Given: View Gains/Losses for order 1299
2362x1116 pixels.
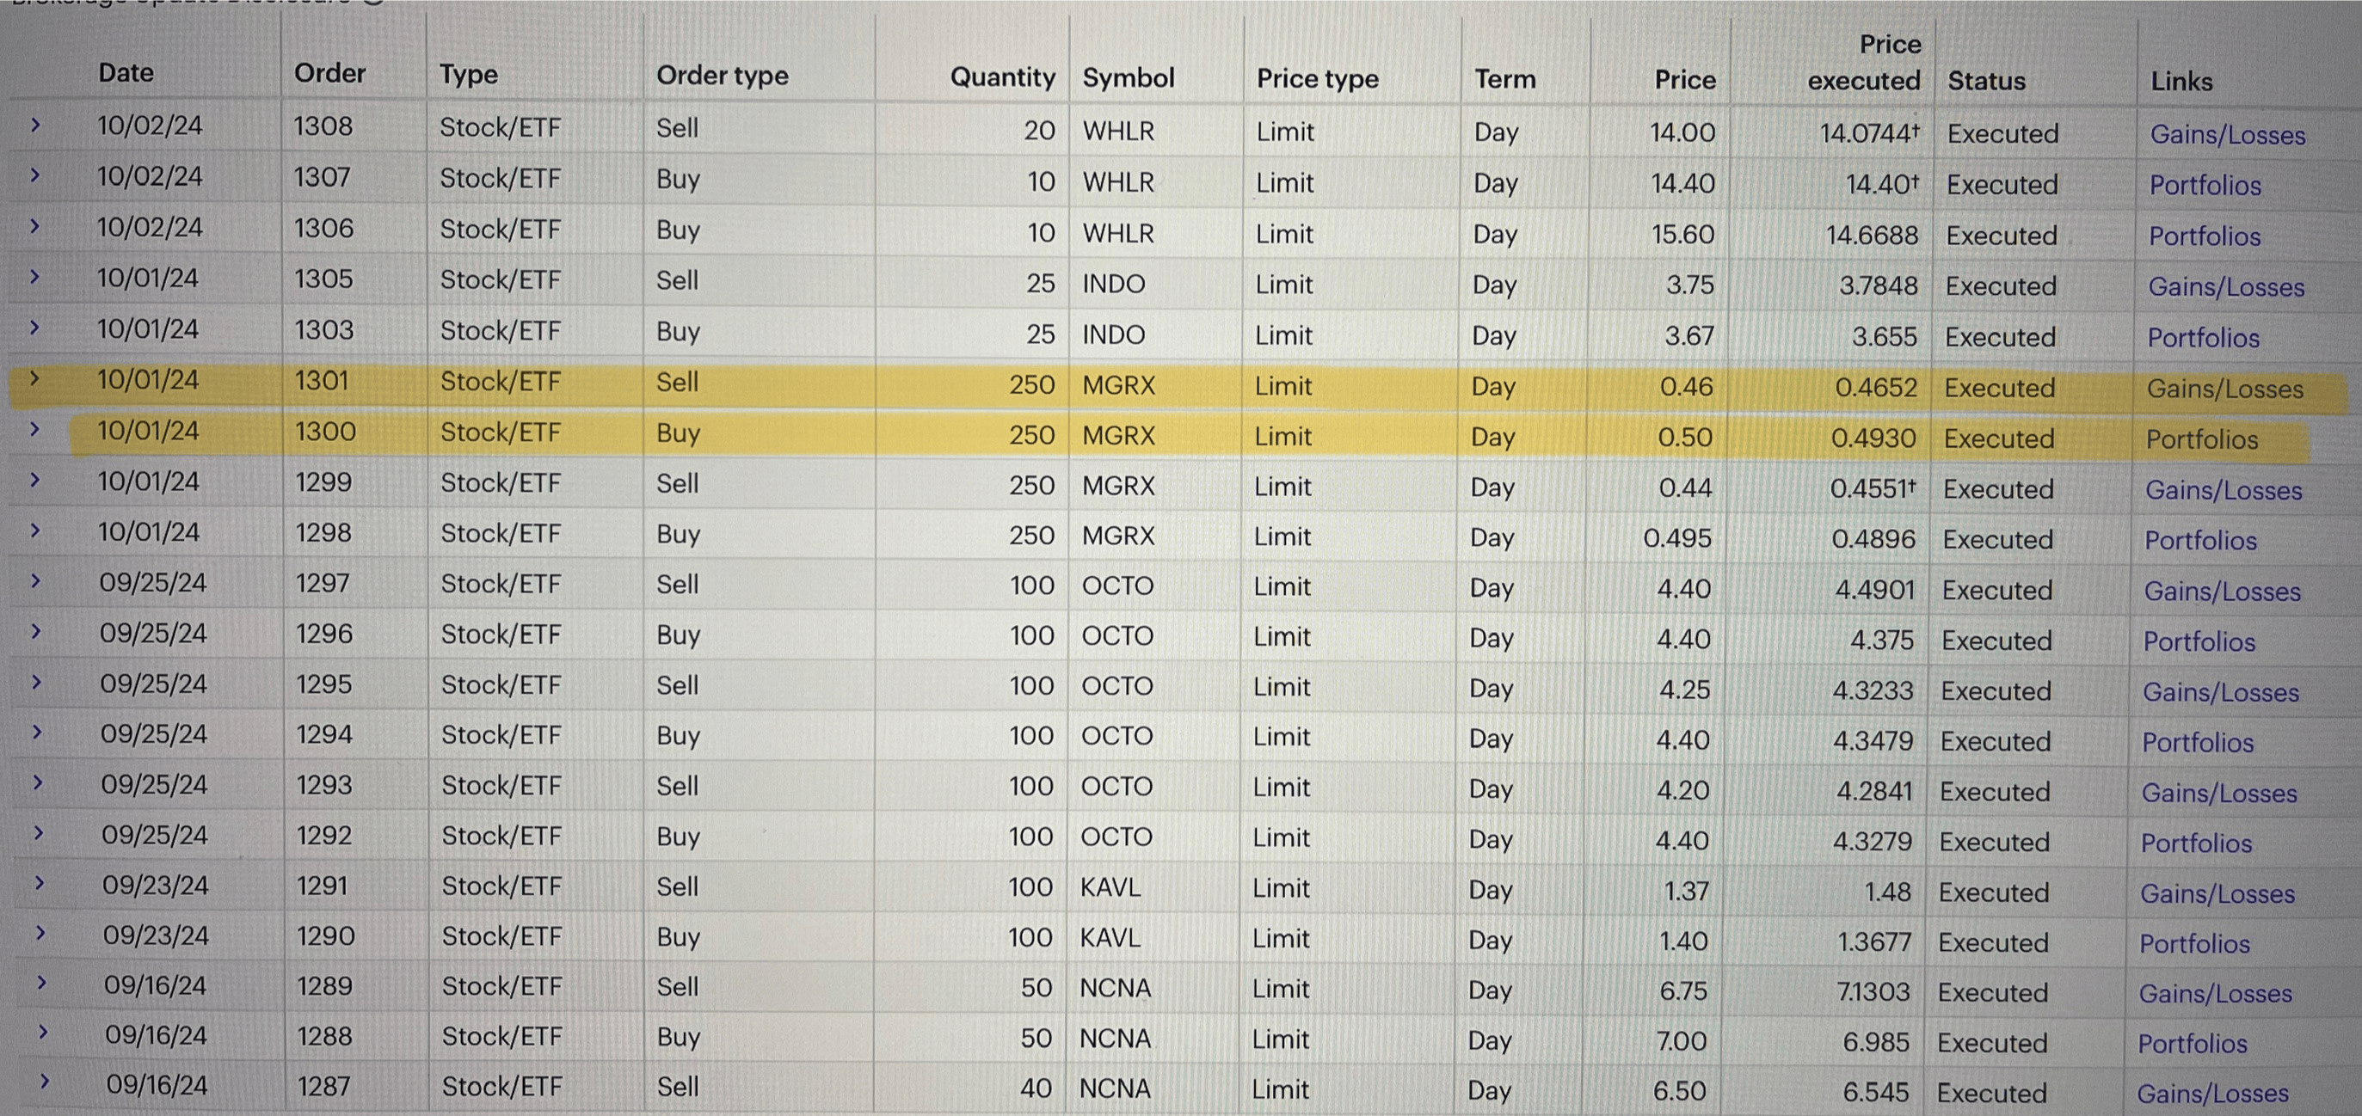Looking at the screenshot, I should point(2224,491).
